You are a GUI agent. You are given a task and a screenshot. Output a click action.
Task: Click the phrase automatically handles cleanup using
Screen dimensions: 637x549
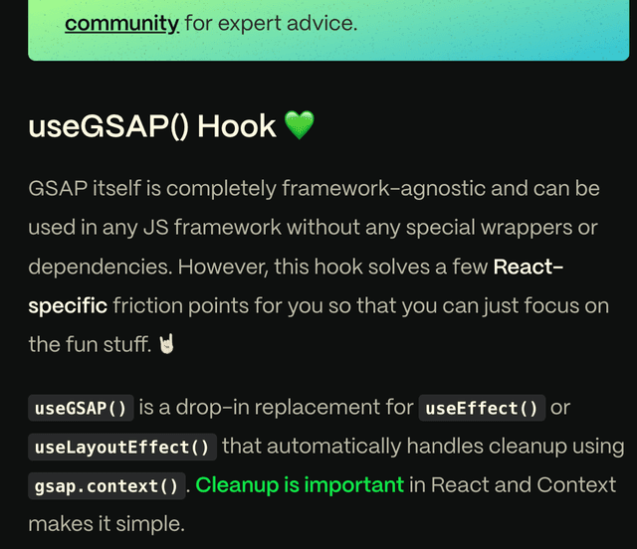click(x=443, y=446)
